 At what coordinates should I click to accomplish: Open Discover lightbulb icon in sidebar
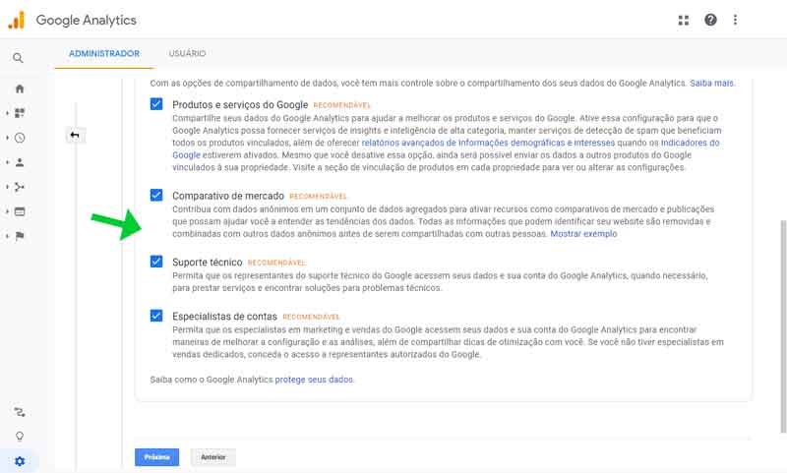20,437
